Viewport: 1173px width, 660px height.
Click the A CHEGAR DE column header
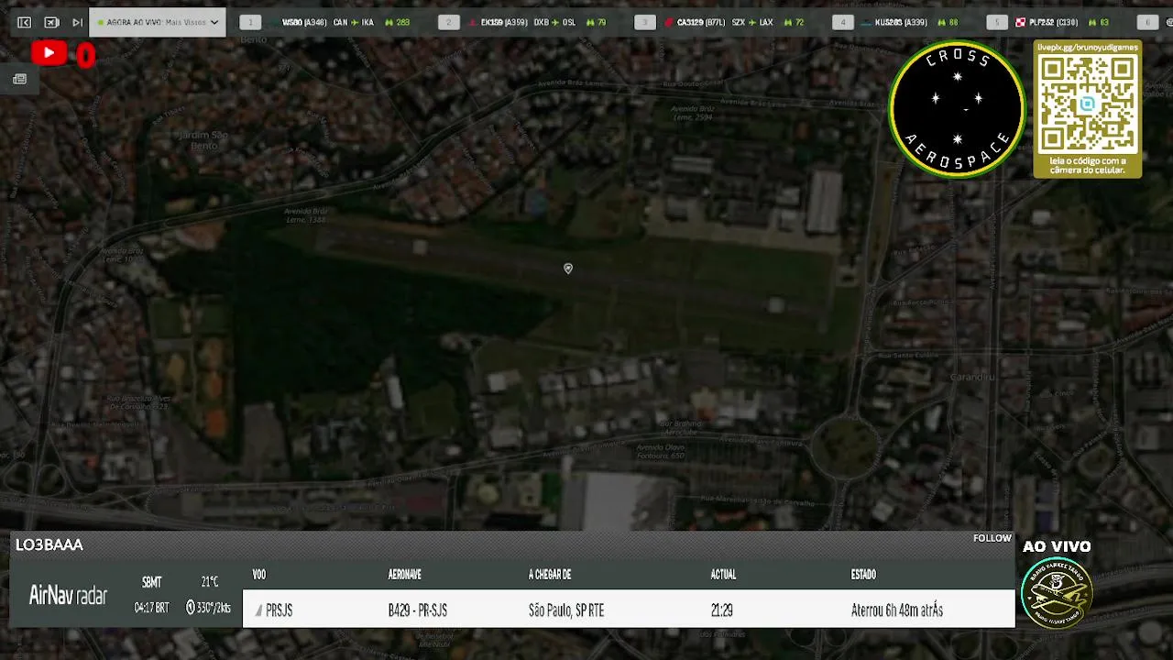coord(550,575)
